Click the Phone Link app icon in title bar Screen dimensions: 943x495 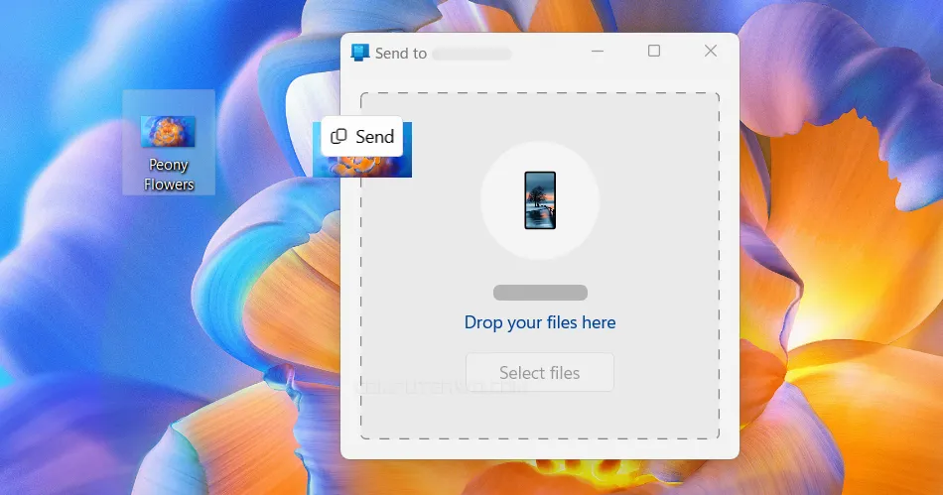coord(359,53)
